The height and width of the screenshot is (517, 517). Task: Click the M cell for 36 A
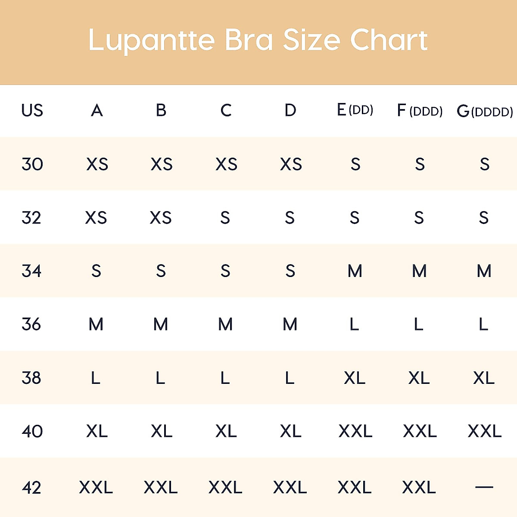[96, 324]
